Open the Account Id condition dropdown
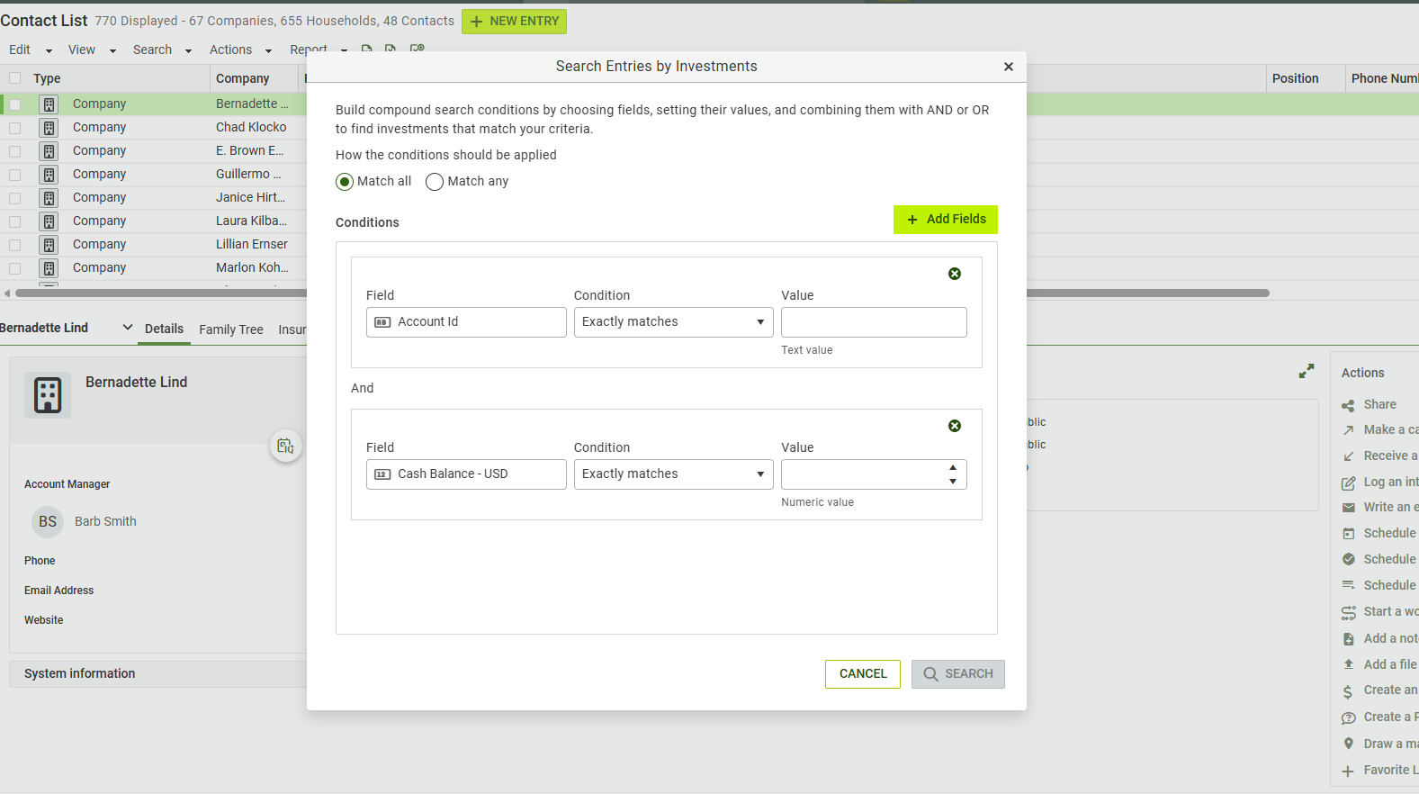This screenshot has height=794, width=1419. (x=673, y=322)
